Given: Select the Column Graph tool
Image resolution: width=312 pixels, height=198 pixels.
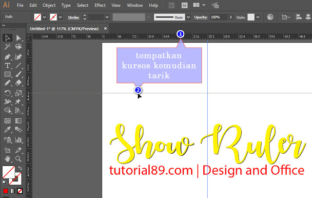Looking at the screenshot, I should coord(19,140).
